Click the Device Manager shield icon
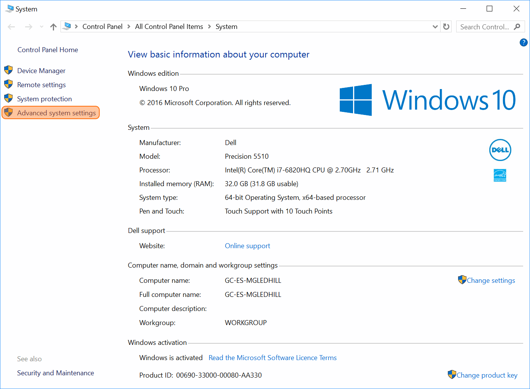530x389 pixels. [x=8, y=70]
